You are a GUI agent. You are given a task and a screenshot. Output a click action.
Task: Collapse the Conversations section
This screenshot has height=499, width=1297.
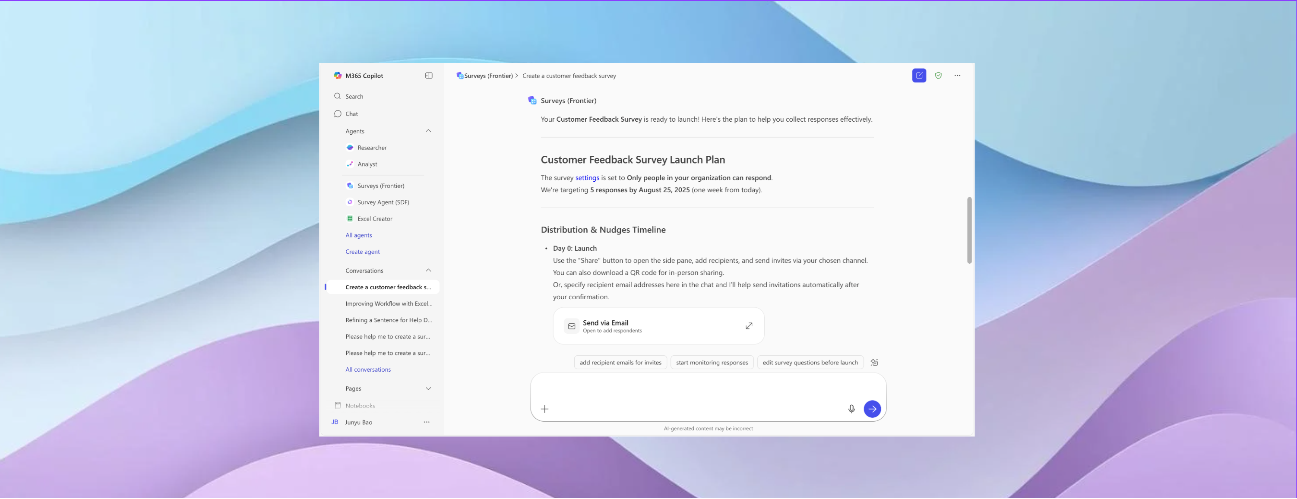[428, 270]
